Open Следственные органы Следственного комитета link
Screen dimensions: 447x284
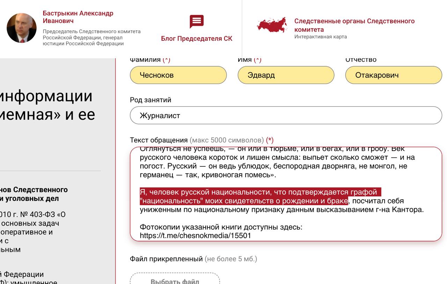354,25
